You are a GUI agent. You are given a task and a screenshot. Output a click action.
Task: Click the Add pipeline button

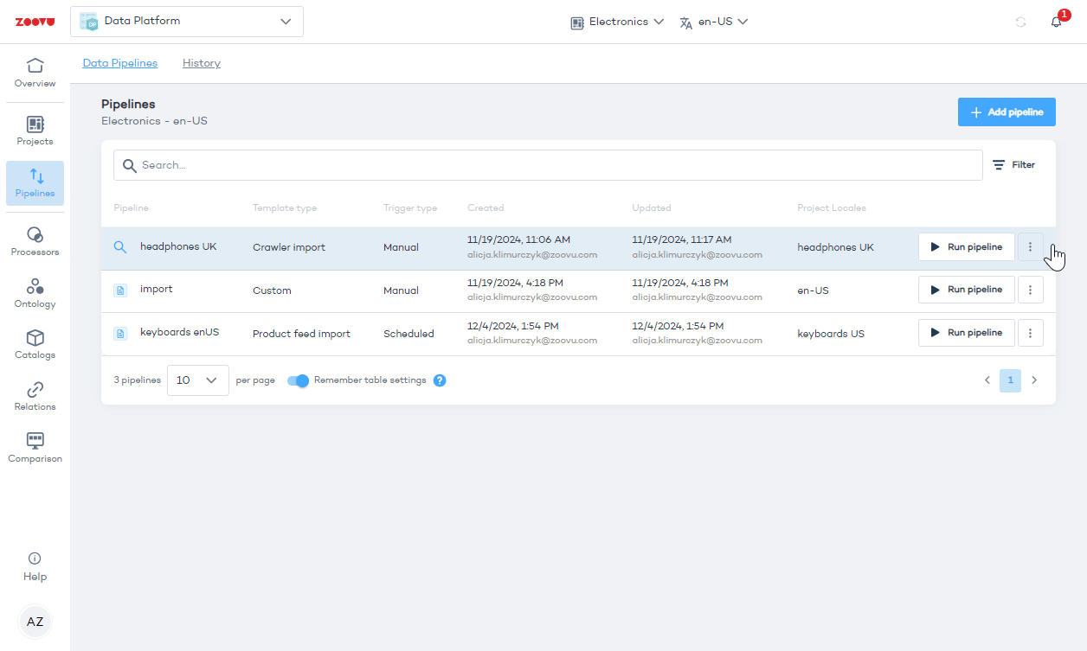[x=1007, y=112]
